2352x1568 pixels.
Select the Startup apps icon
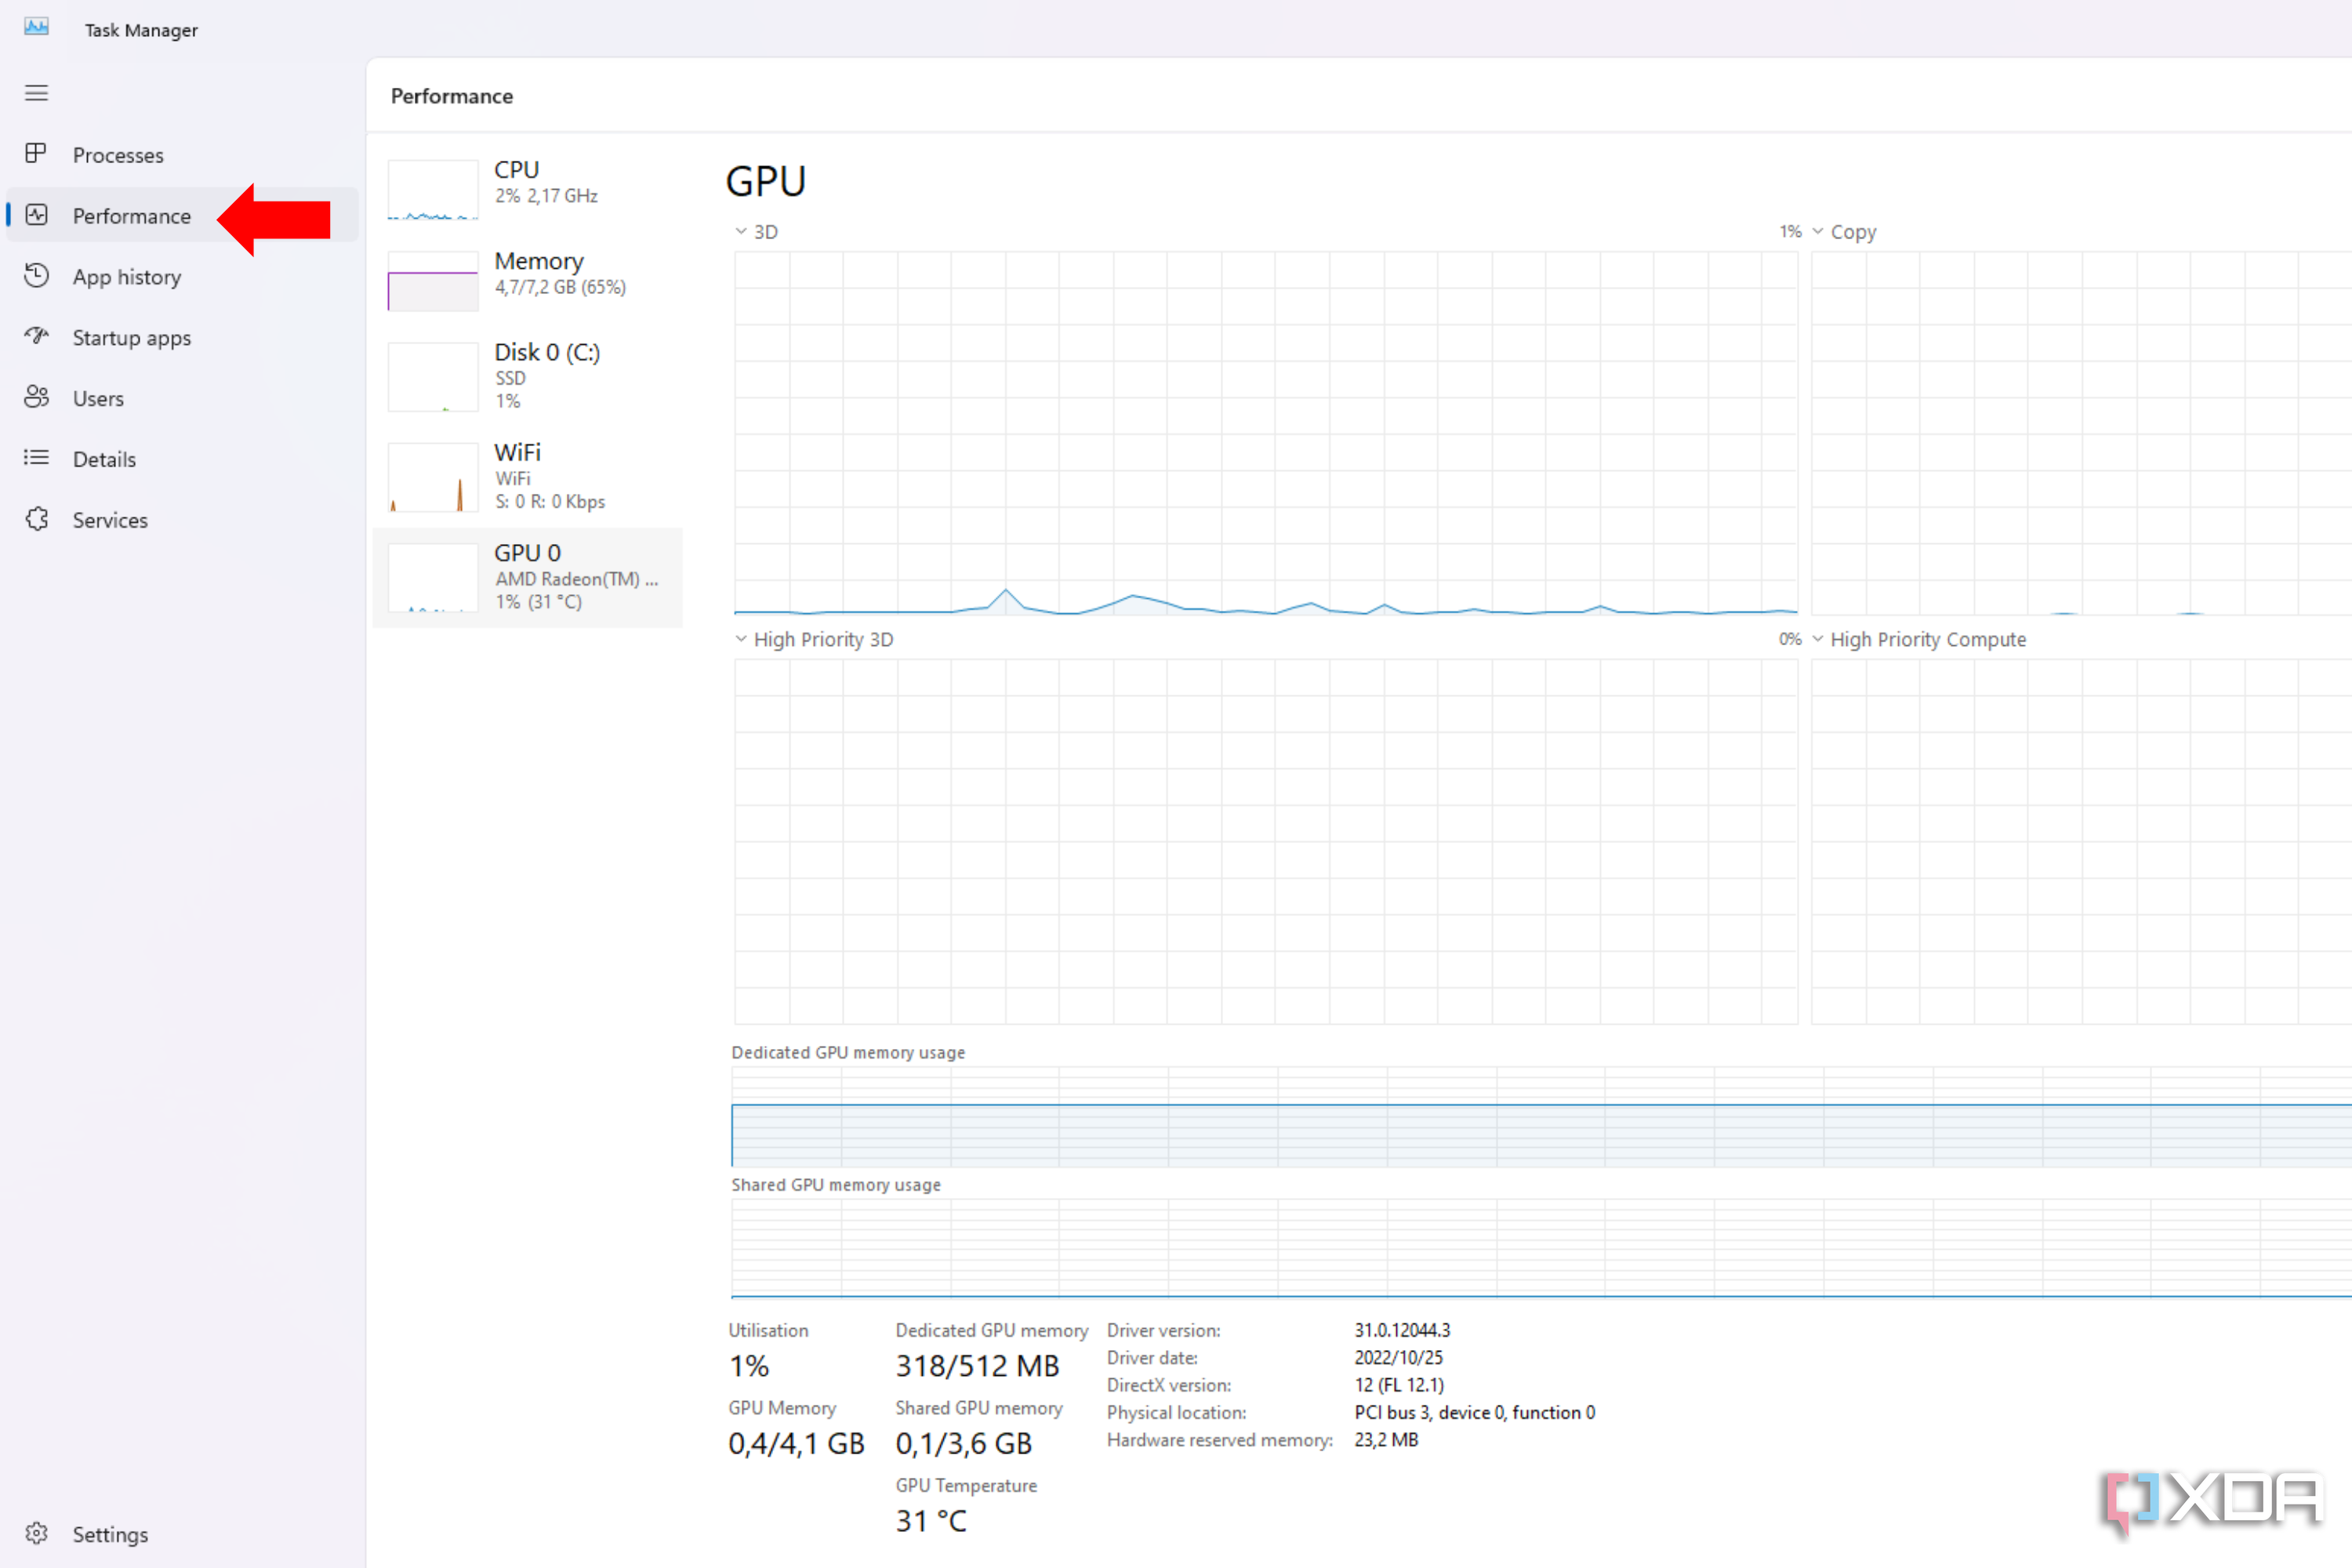(x=36, y=337)
